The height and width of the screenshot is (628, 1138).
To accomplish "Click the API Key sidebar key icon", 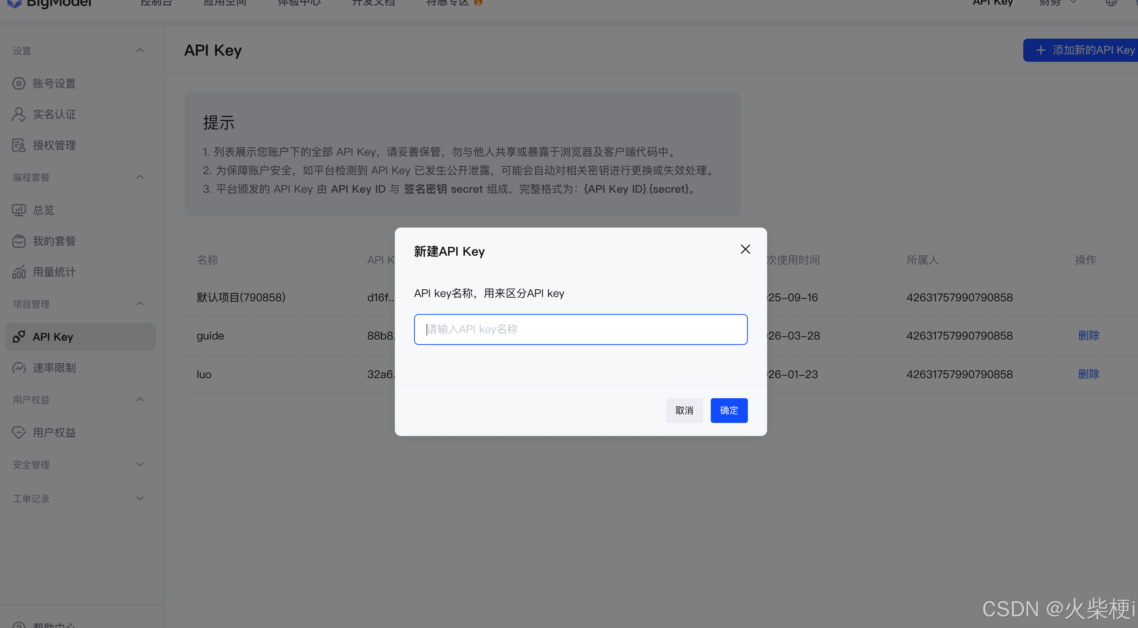I will (x=19, y=336).
